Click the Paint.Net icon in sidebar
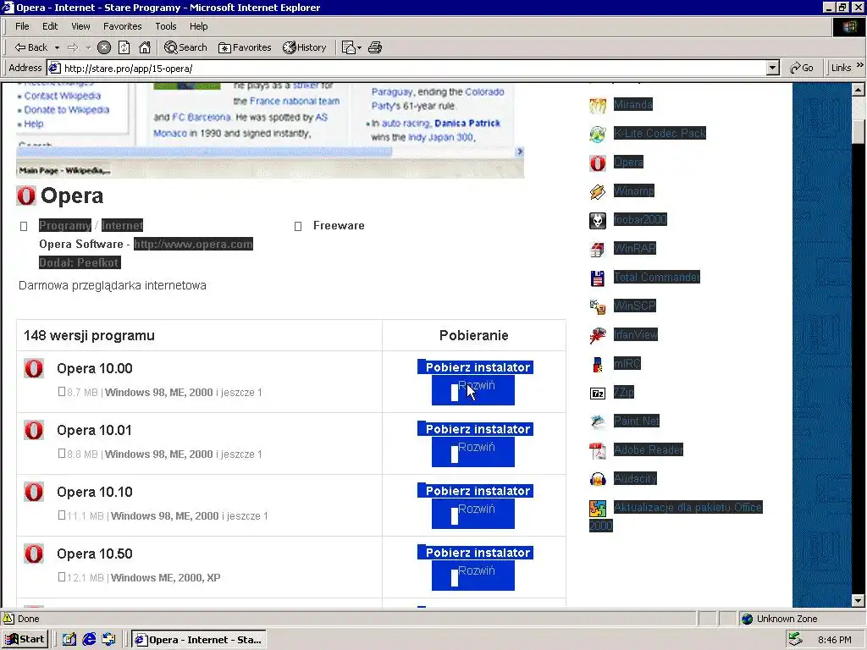 tap(598, 421)
